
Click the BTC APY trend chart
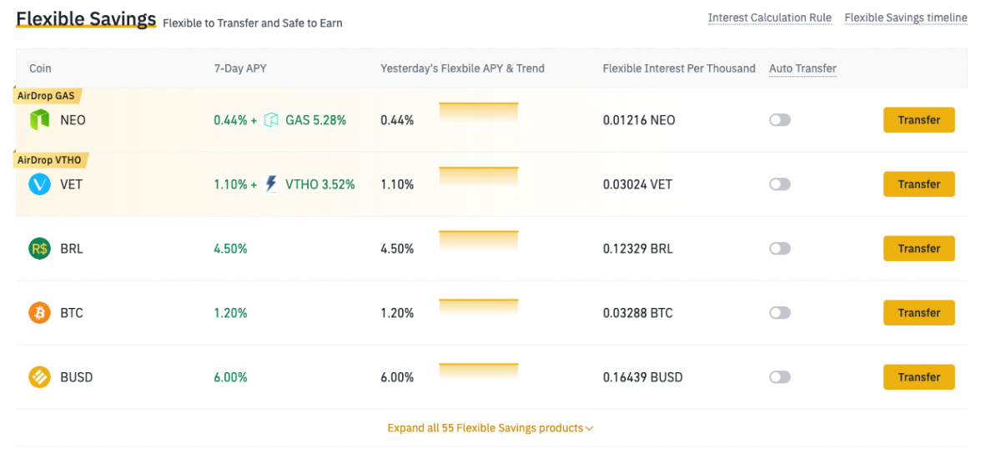pos(479,305)
